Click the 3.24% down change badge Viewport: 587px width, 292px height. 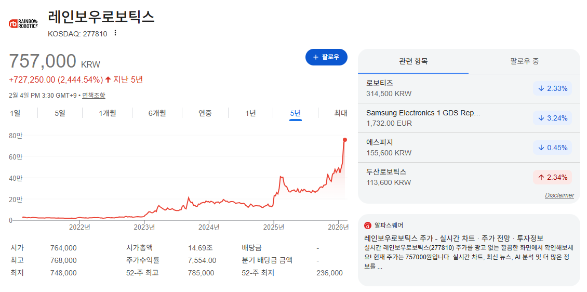pyautogui.click(x=553, y=118)
